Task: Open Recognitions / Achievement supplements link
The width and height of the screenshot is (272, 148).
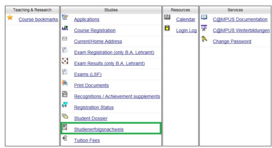Action: pos(117,97)
